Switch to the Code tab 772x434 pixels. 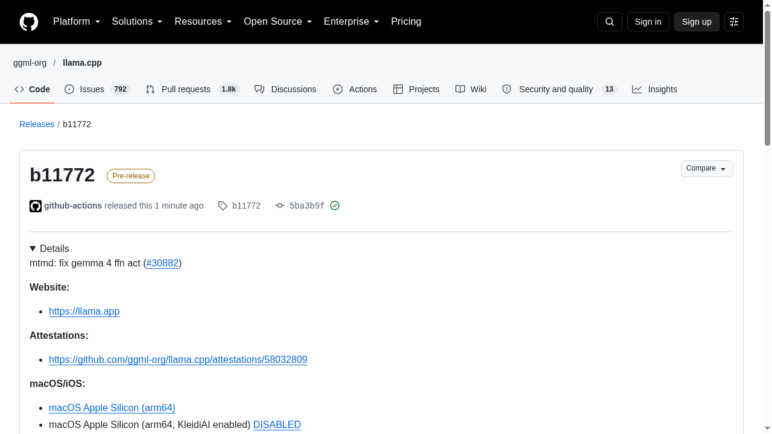(33, 89)
